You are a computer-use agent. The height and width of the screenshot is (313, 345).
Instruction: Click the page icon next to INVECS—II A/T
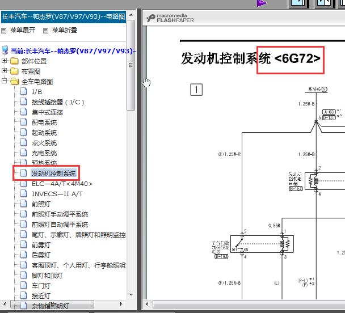pyautogui.click(x=24, y=193)
